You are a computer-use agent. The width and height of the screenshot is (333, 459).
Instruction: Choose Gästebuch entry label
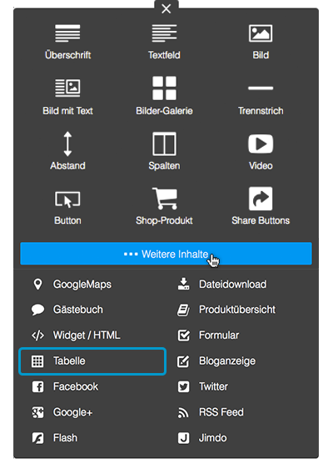coord(78,310)
